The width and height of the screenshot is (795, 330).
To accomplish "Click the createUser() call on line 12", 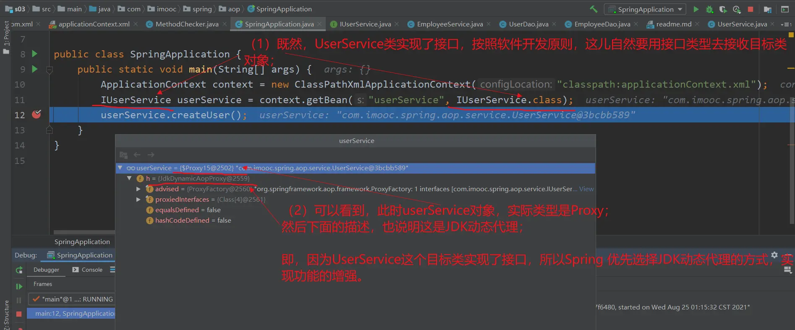I will 207,115.
